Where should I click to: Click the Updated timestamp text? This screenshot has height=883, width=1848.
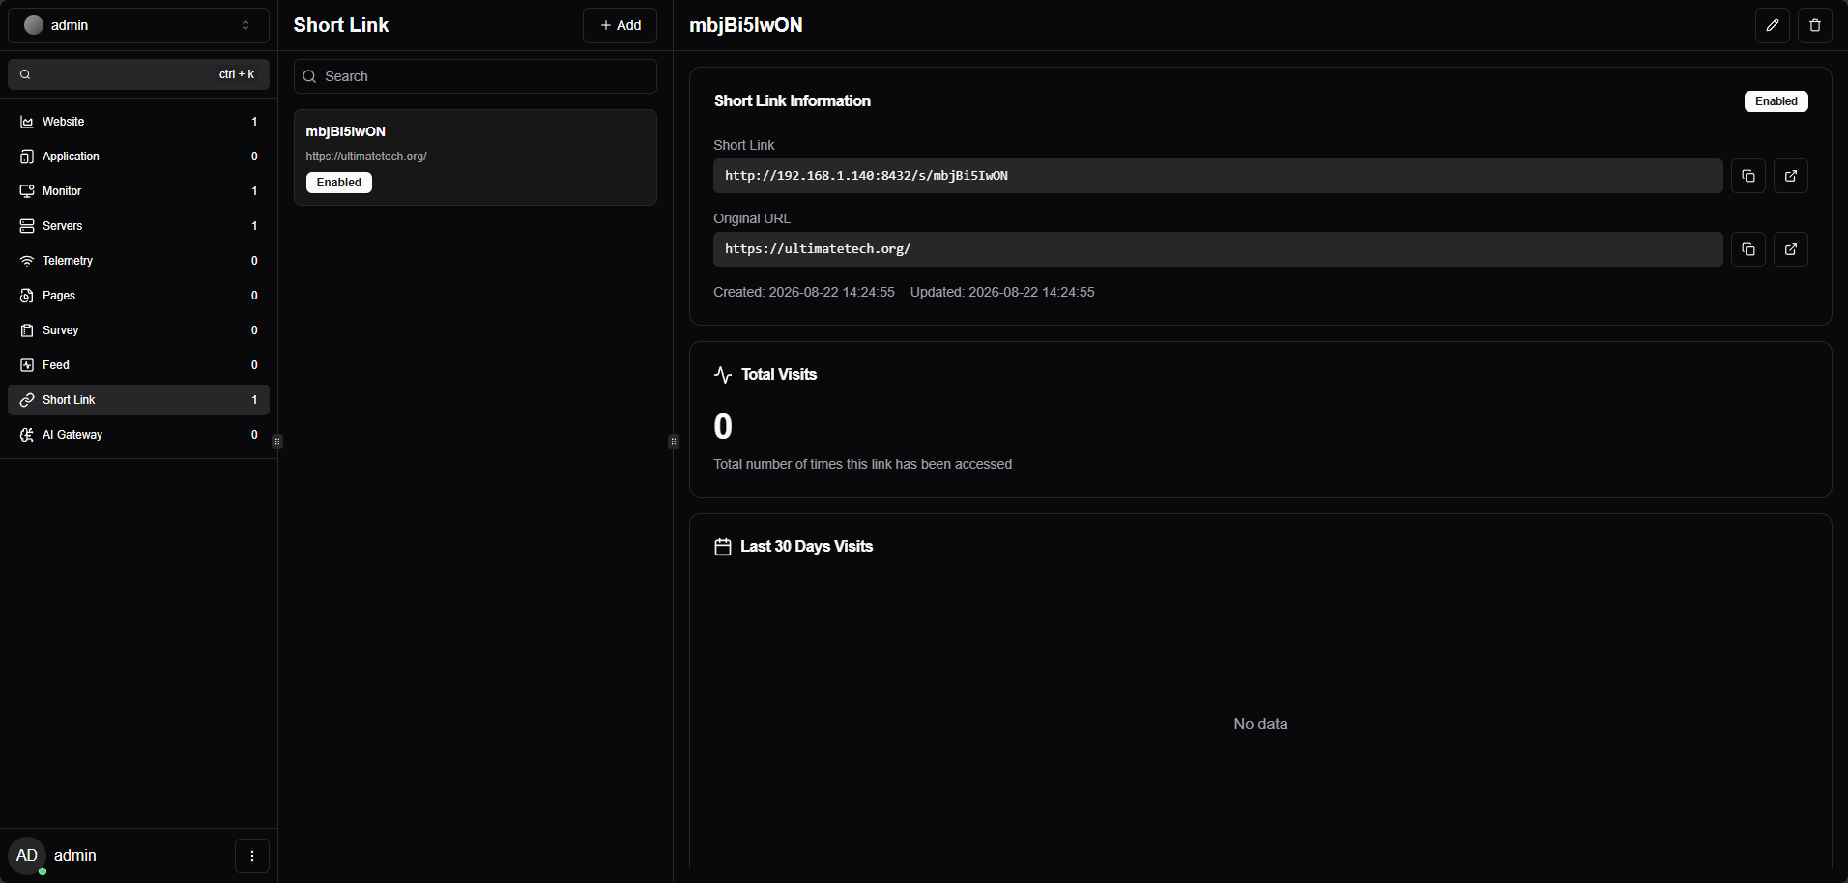1002,292
